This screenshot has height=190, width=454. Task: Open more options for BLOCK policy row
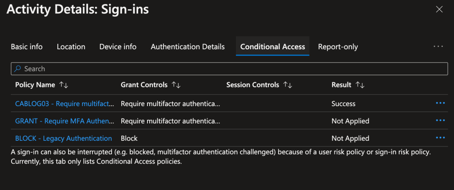tap(440, 138)
